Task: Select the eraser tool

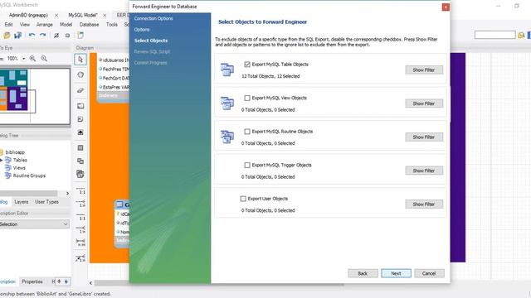Action: 80,90
